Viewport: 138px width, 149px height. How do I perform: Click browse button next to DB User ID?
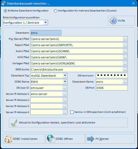pos(65,88)
